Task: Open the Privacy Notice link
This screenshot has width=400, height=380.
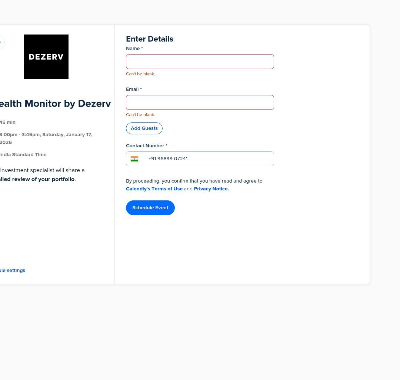Action: point(211,189)
